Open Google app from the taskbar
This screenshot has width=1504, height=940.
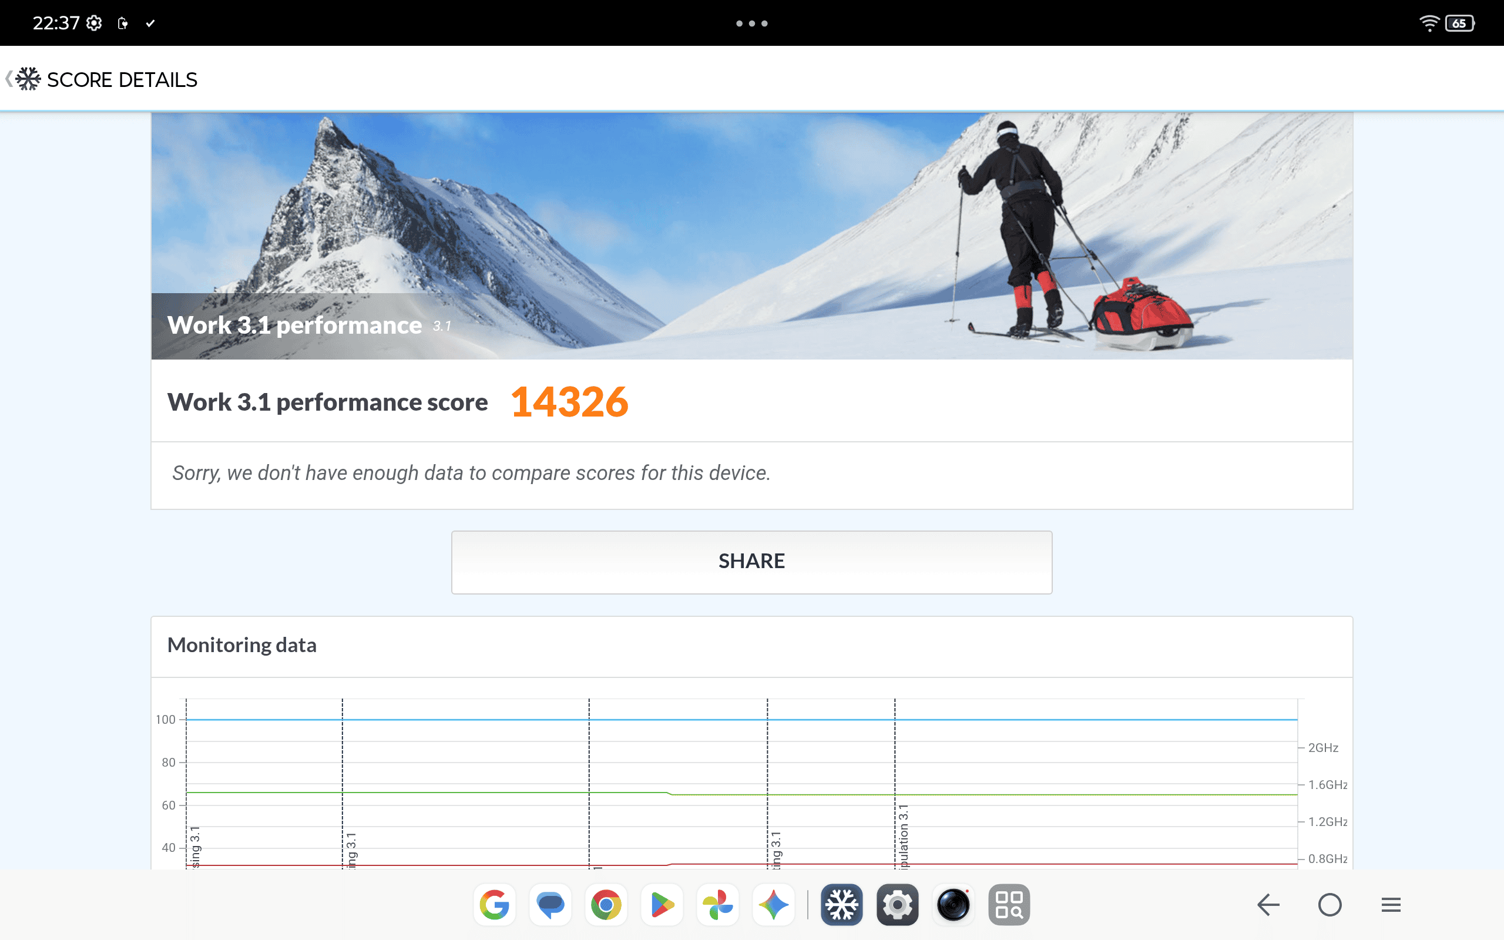click(x=495, y=905)
